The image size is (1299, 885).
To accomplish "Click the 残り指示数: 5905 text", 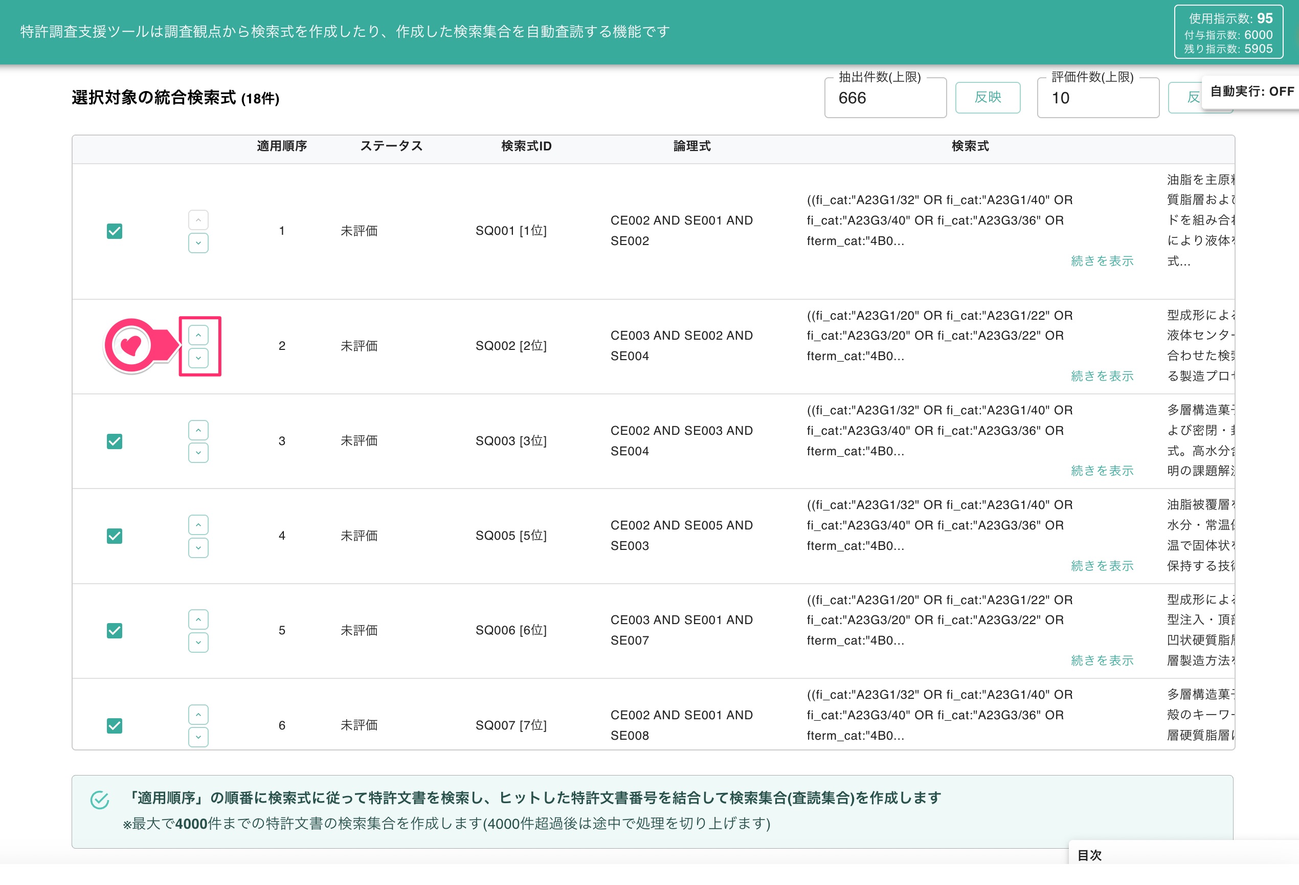I will 1228,49.
